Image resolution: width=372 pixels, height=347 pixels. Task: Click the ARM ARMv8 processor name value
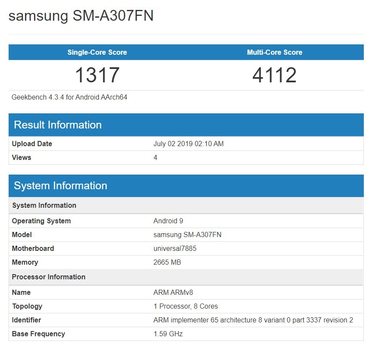(173, 292)
